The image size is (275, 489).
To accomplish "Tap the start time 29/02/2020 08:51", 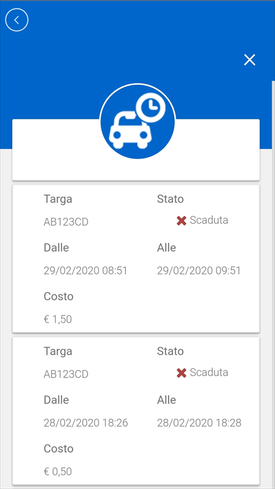I will click(85, 271).
